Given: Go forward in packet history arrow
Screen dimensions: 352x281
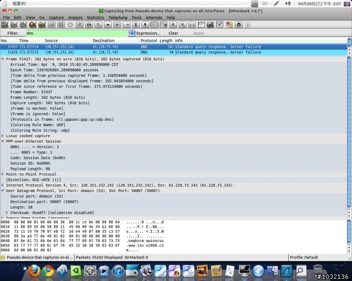Looking at the screenshot, I should (117, 25).
